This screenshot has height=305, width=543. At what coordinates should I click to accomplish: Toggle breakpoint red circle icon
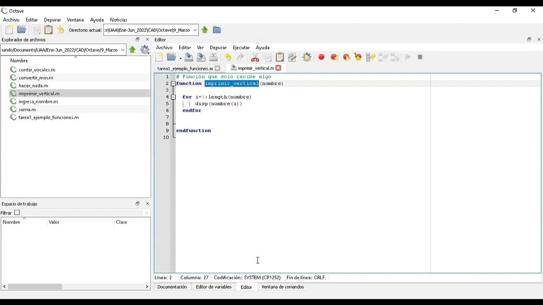(x=321, y=57)
